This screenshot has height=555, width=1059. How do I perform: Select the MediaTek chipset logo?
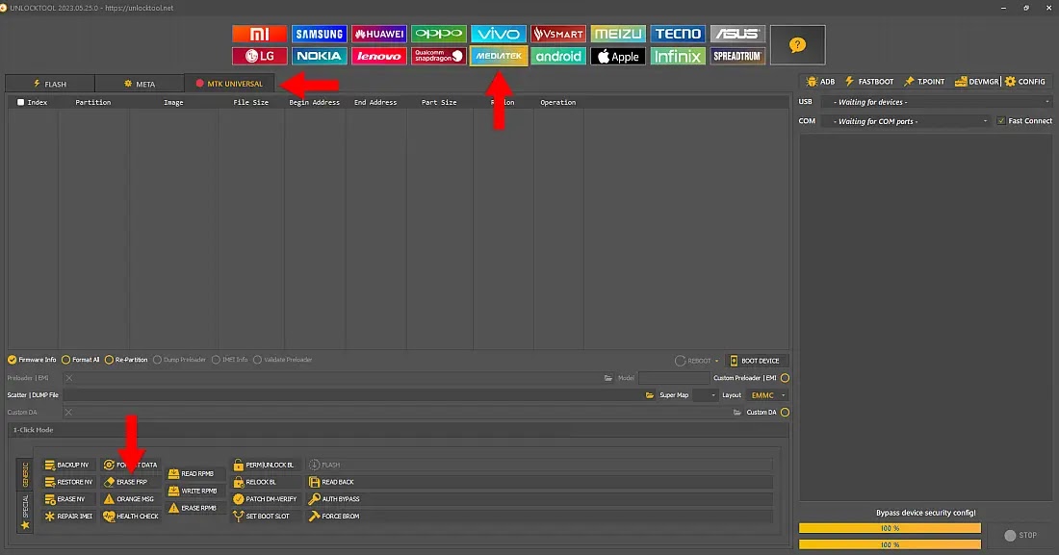(499, 56)
